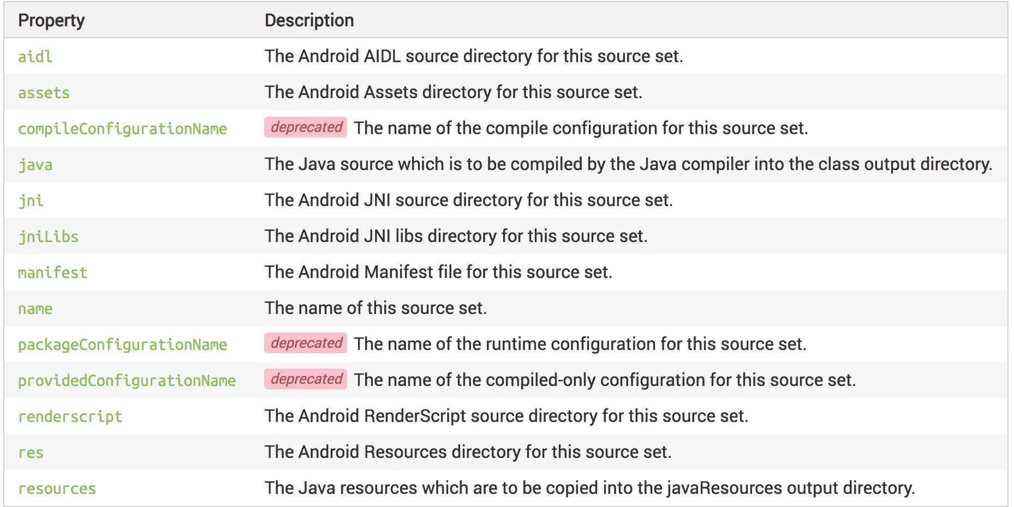
Task: Click deprecated badge beside compiled-only configuration description
Action: pyautogui.click(x=306, y=379)
